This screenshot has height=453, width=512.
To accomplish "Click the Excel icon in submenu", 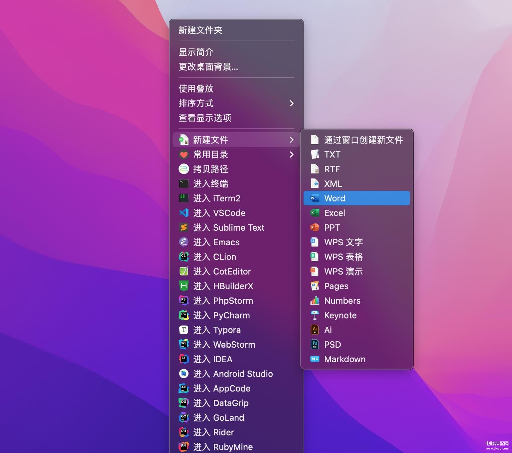I will (x=315, y=213).
